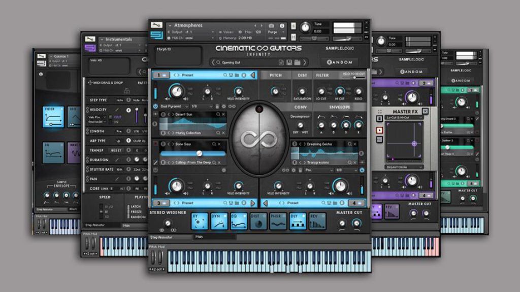Click the new preset page icon
The height and width of the screenshot is (292, 520).
tap(281, 62)
